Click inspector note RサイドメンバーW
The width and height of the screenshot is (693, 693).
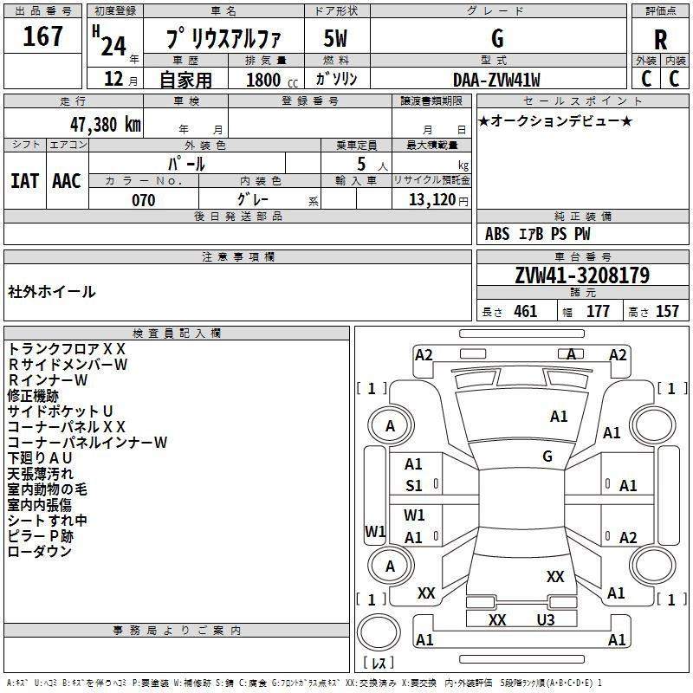click(68, 365)
